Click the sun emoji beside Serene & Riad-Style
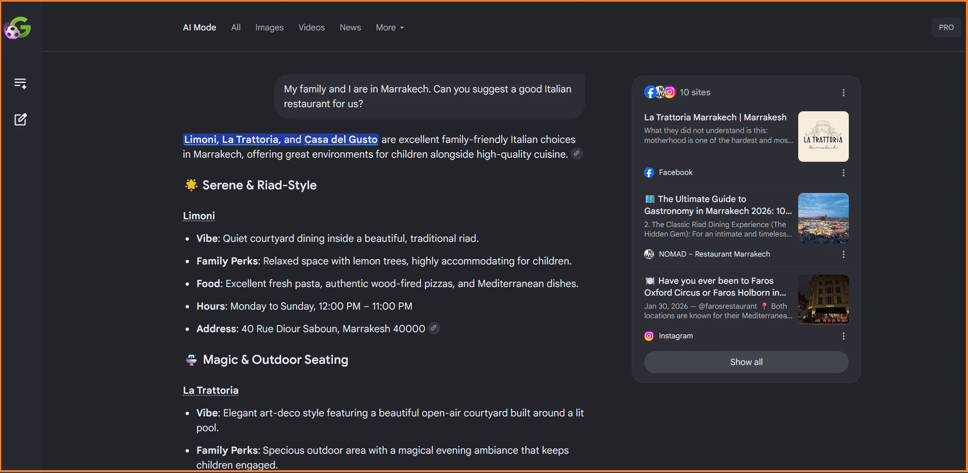This screenshot has height=473, width=968. (x=191, y=185)
